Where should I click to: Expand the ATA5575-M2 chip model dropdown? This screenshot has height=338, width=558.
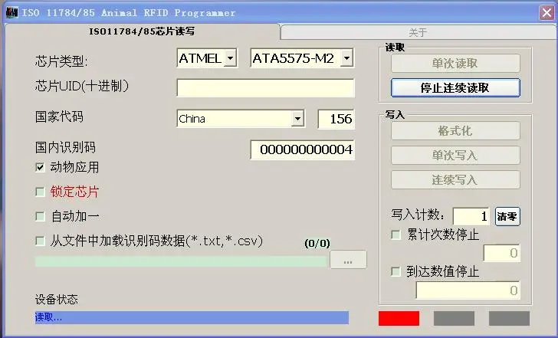pyautogui.click(x=346, y=58)
